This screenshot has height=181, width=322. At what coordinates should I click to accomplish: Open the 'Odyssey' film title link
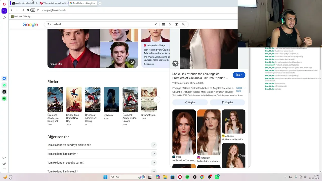108,115
